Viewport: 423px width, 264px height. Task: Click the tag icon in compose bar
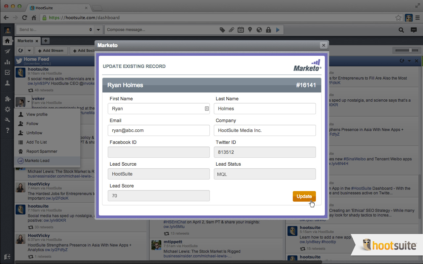(x=222, y=30)
